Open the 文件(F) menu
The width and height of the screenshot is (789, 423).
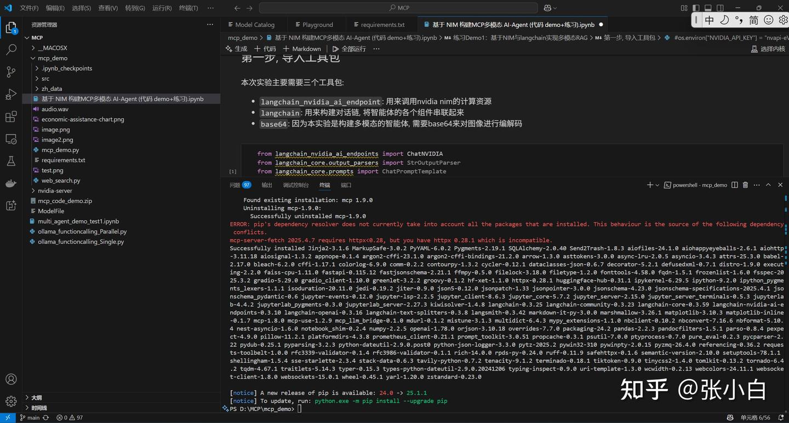[x=29, y=8]
